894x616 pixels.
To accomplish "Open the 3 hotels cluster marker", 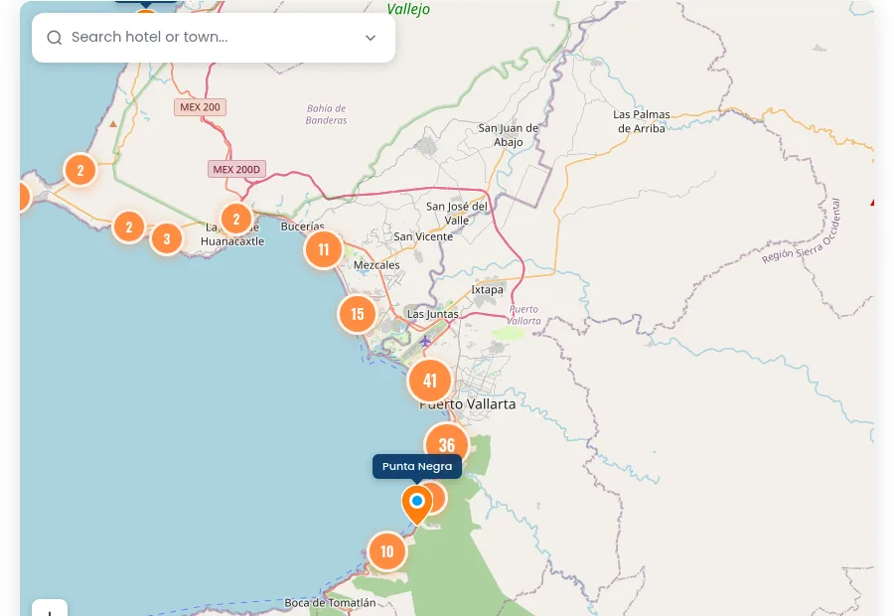I will coord(167,238).
